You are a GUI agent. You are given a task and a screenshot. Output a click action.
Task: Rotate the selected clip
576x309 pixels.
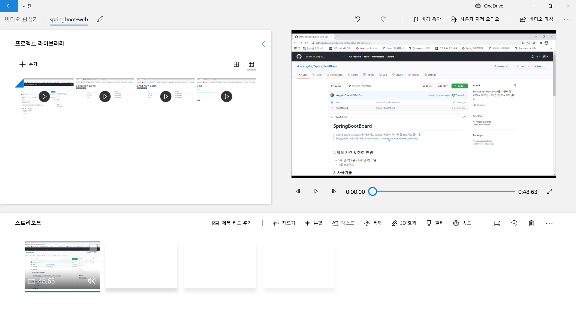(514, 223)
